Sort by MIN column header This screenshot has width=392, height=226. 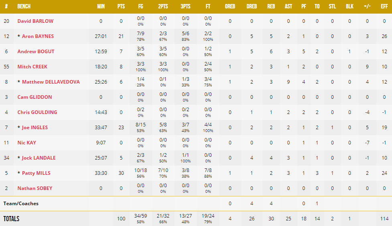pos(101,6)
